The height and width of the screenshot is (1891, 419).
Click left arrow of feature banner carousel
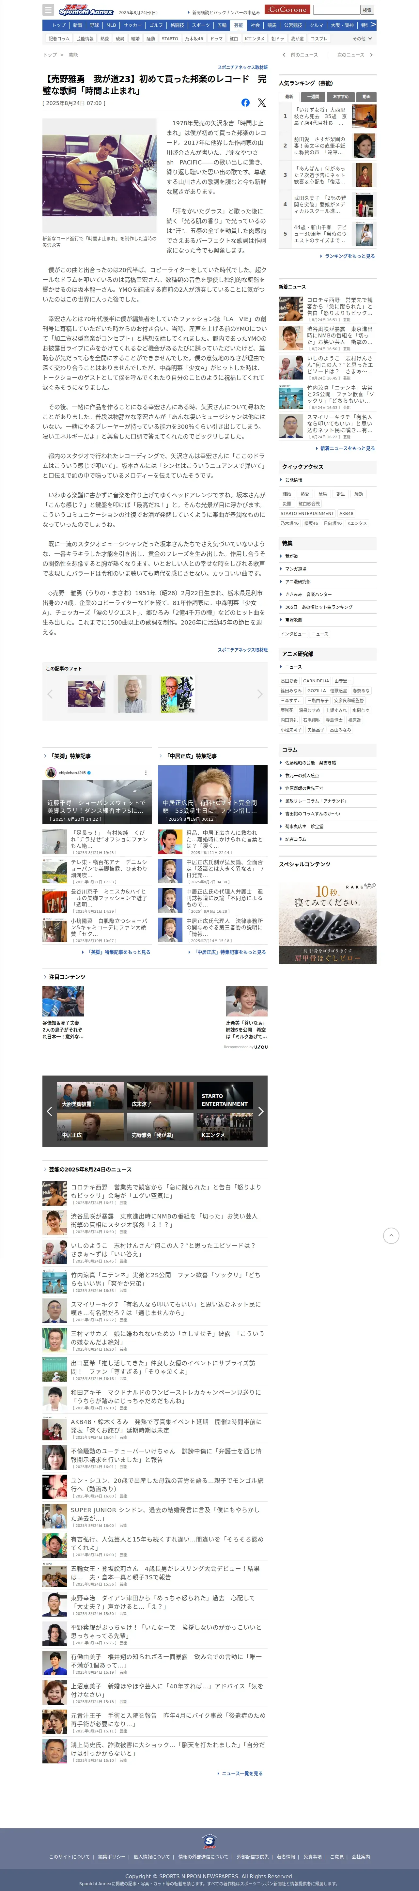pos(49,1111)
